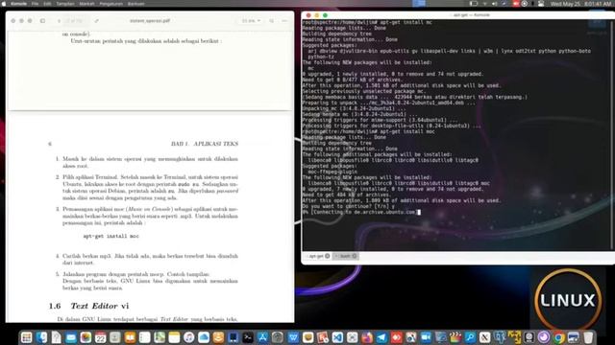Open zoom percentage dropdown in PDF viewer
Viewport: 615px width, 345px height.
point(251,21)
